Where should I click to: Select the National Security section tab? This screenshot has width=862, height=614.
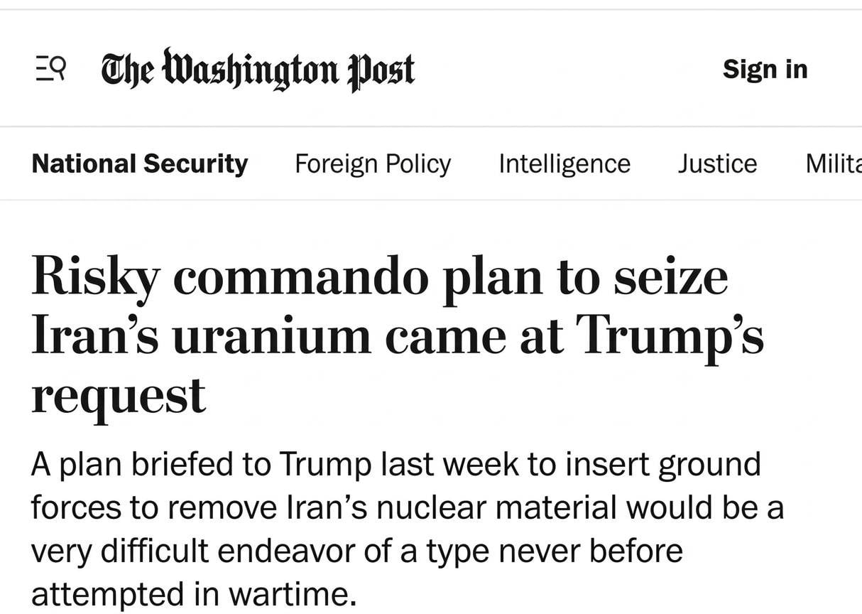[x=140, y=164]
